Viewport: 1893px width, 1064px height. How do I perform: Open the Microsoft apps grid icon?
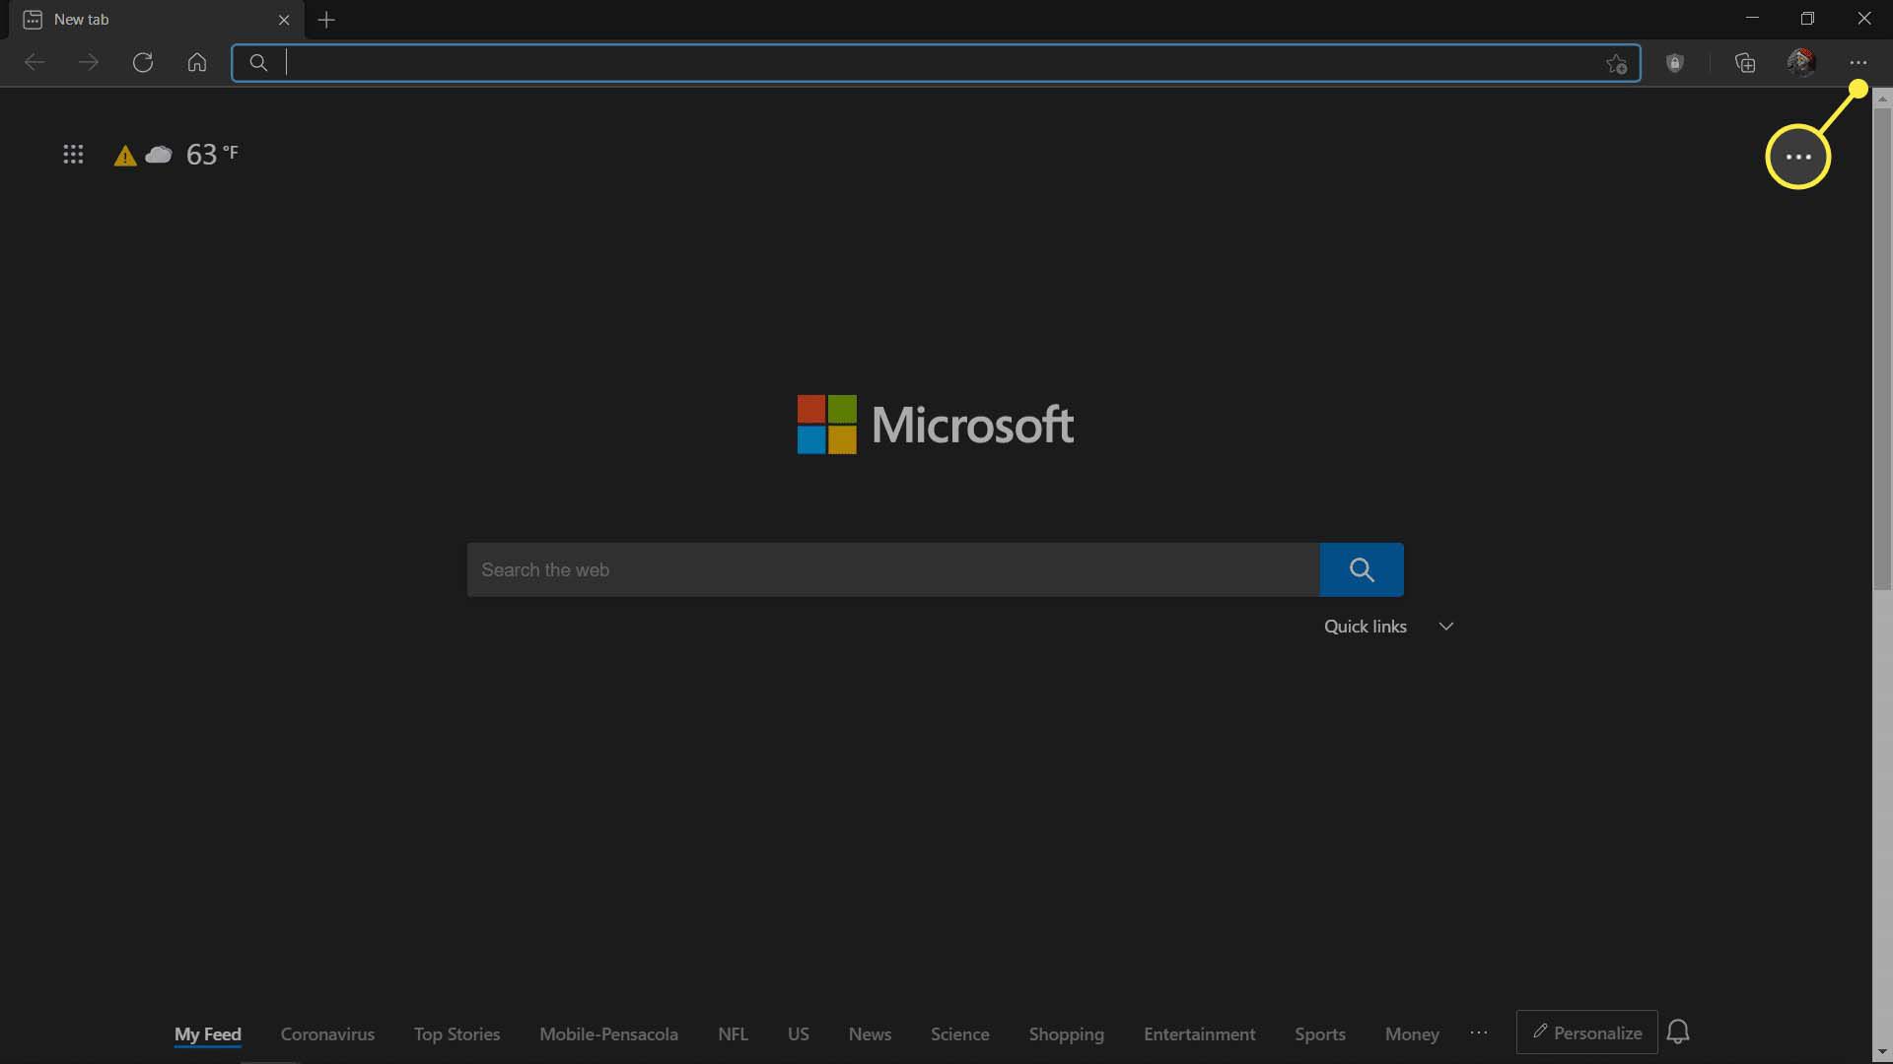pos(72,156)
